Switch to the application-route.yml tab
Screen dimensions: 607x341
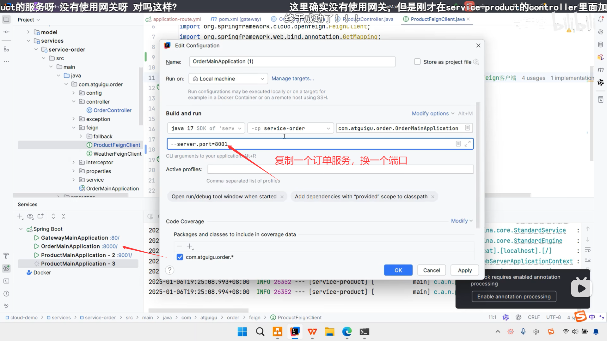176,19
